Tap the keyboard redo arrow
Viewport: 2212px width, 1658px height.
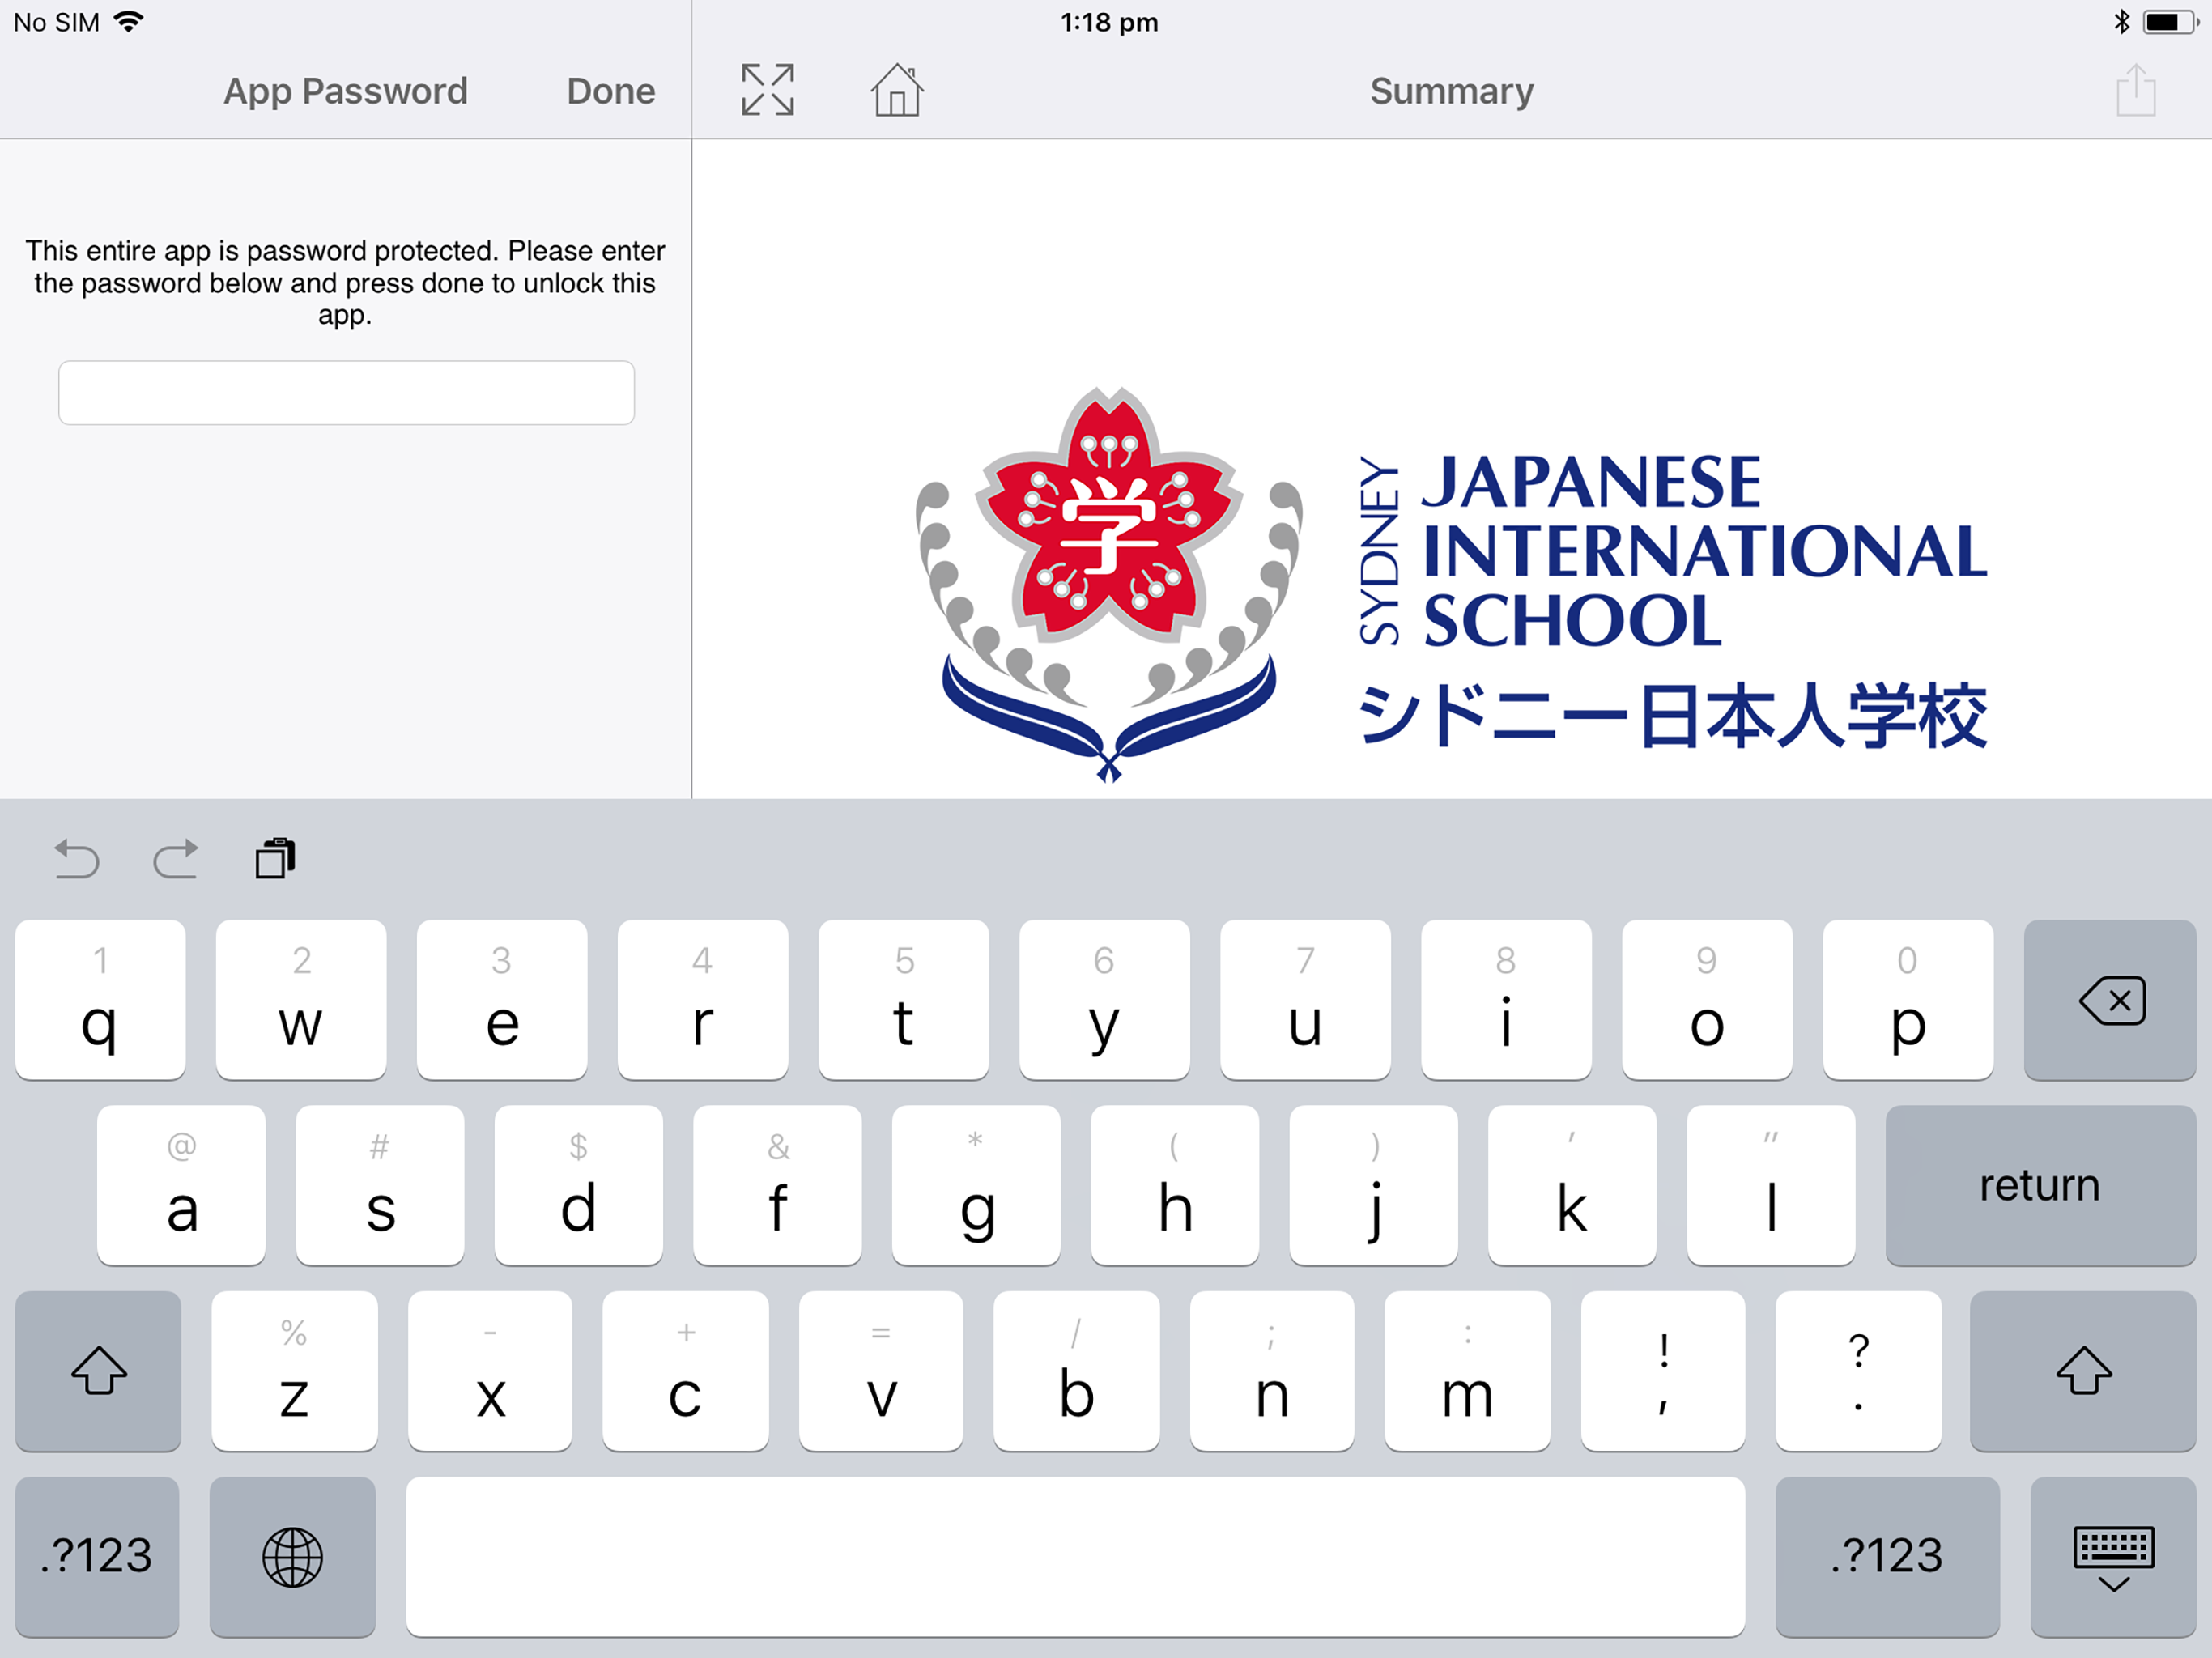175,859
